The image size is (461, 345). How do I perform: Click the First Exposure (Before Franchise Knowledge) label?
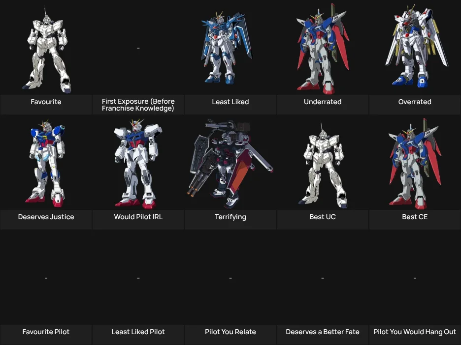tap(138, 105)
